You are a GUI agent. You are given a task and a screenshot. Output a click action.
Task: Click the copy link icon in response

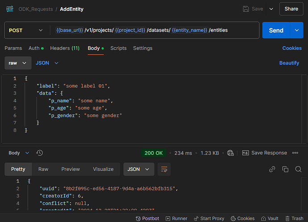click(x=272, y=169)
